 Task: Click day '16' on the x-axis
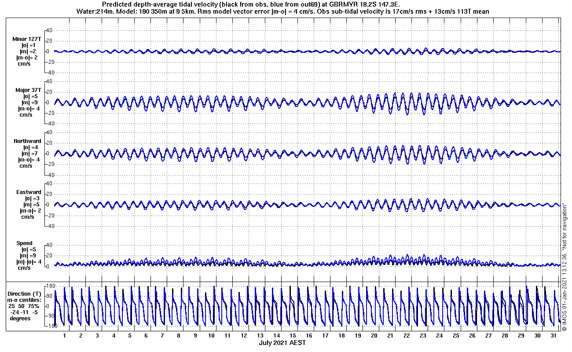309,336
